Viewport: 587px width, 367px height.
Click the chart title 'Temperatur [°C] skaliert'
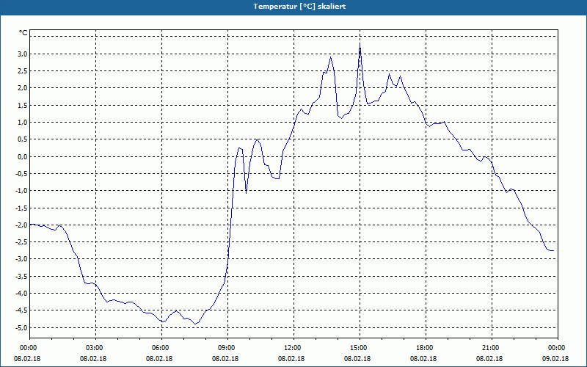click(299, 7)
